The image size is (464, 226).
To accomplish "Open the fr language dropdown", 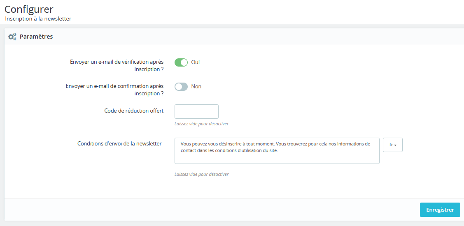I will click(x=393, y=145).
